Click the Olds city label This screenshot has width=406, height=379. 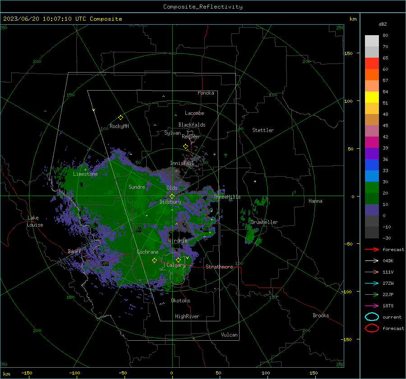point(172,188)
